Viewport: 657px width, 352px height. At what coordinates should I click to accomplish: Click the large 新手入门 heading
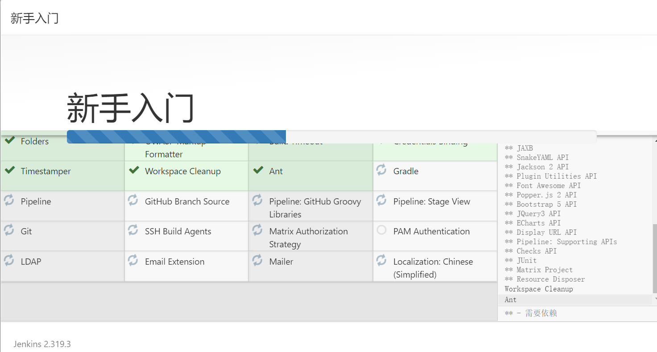click(131, 108)
